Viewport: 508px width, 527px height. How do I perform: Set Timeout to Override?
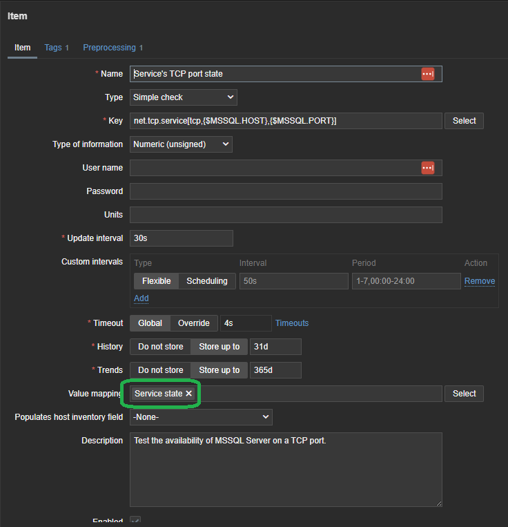(x=194, y=323)
